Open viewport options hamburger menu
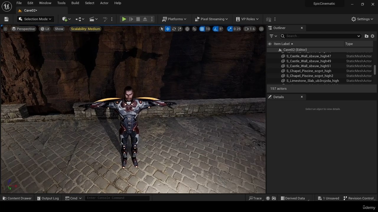This screenshot has height=212, width=378. [x=5, y=29]
